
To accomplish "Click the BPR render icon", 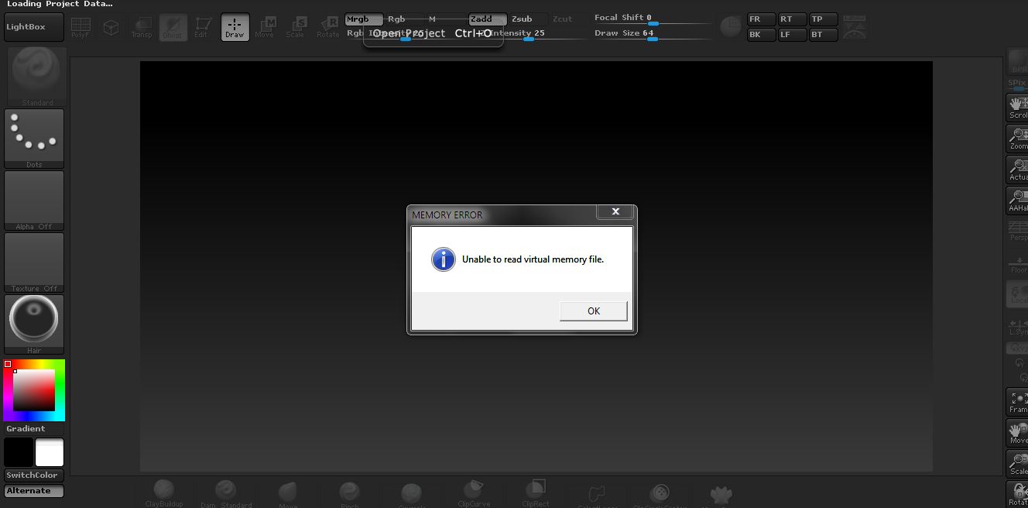I will tap(1017, 63).
